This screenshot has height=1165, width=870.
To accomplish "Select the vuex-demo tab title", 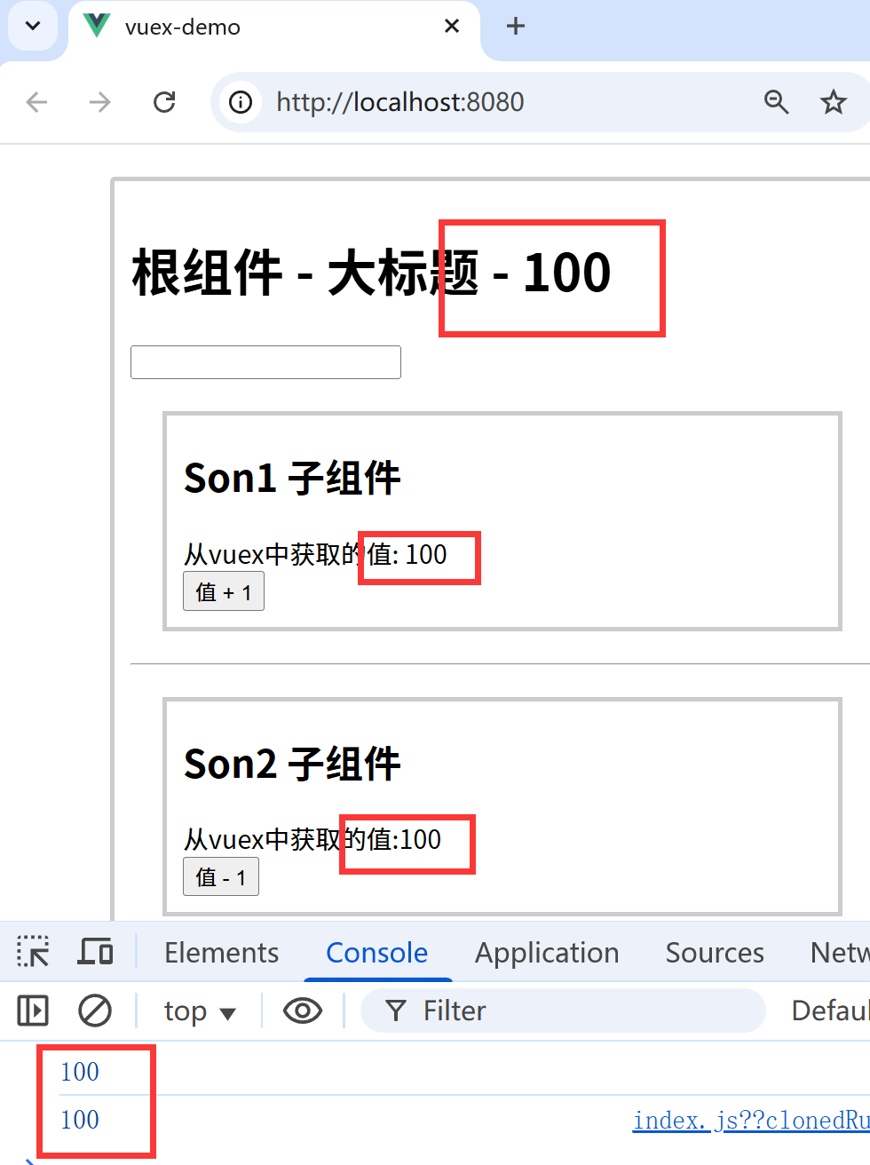I will tap(183, 27).
